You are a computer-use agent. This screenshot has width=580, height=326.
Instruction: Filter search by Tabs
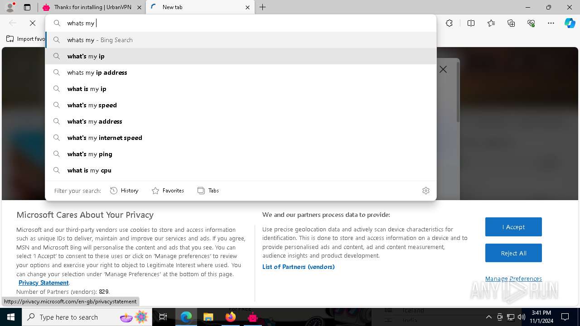pos(208,191)
